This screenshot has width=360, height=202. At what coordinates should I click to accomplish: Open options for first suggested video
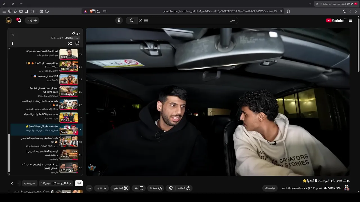coord(9,192)
